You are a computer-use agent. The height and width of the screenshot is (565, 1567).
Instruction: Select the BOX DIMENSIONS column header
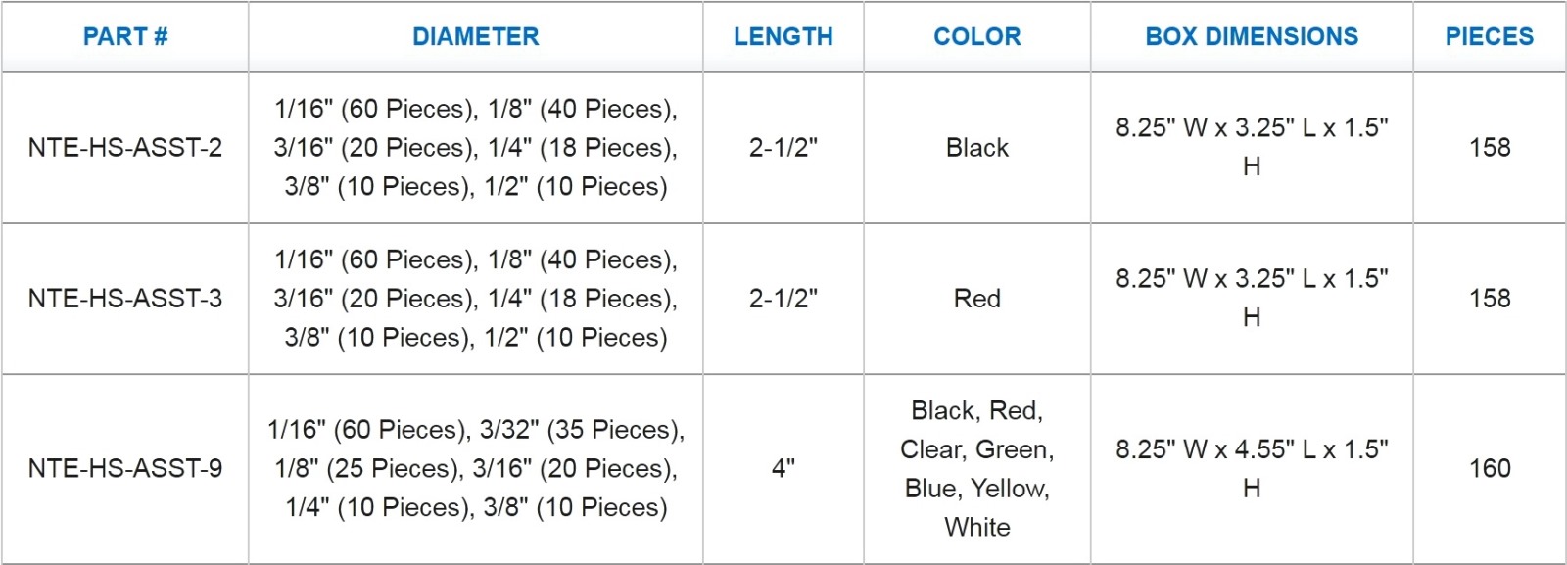(1252, 37)
